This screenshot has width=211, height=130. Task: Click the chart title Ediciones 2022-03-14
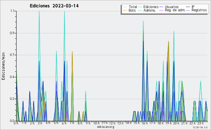click(54, 6)
